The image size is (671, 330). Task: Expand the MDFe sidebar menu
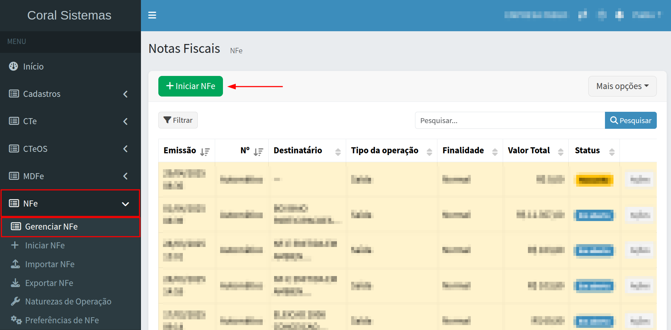(x=125, y=176)
